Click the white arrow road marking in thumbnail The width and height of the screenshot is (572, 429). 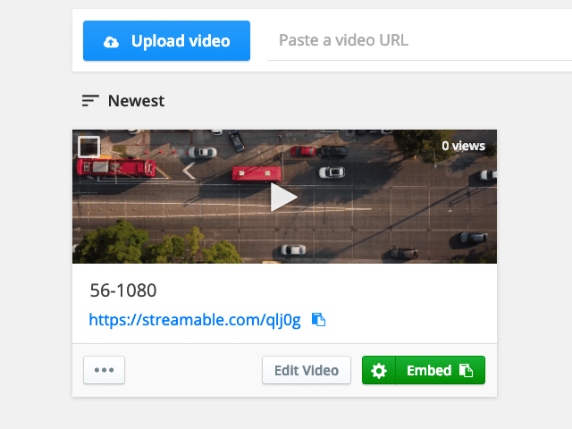pyautogui.click(x=189, y=171)
